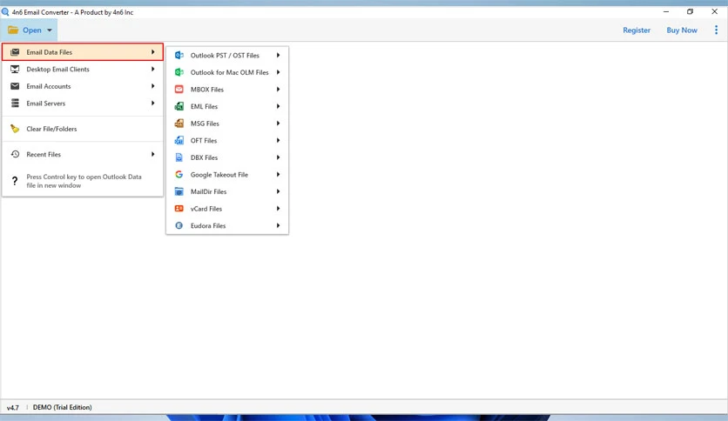Image resolution: width=728 pixels, height=421 pixels.
Task: Select Desktop Email Clients menu entry
Action: click(x=83, y=69)
